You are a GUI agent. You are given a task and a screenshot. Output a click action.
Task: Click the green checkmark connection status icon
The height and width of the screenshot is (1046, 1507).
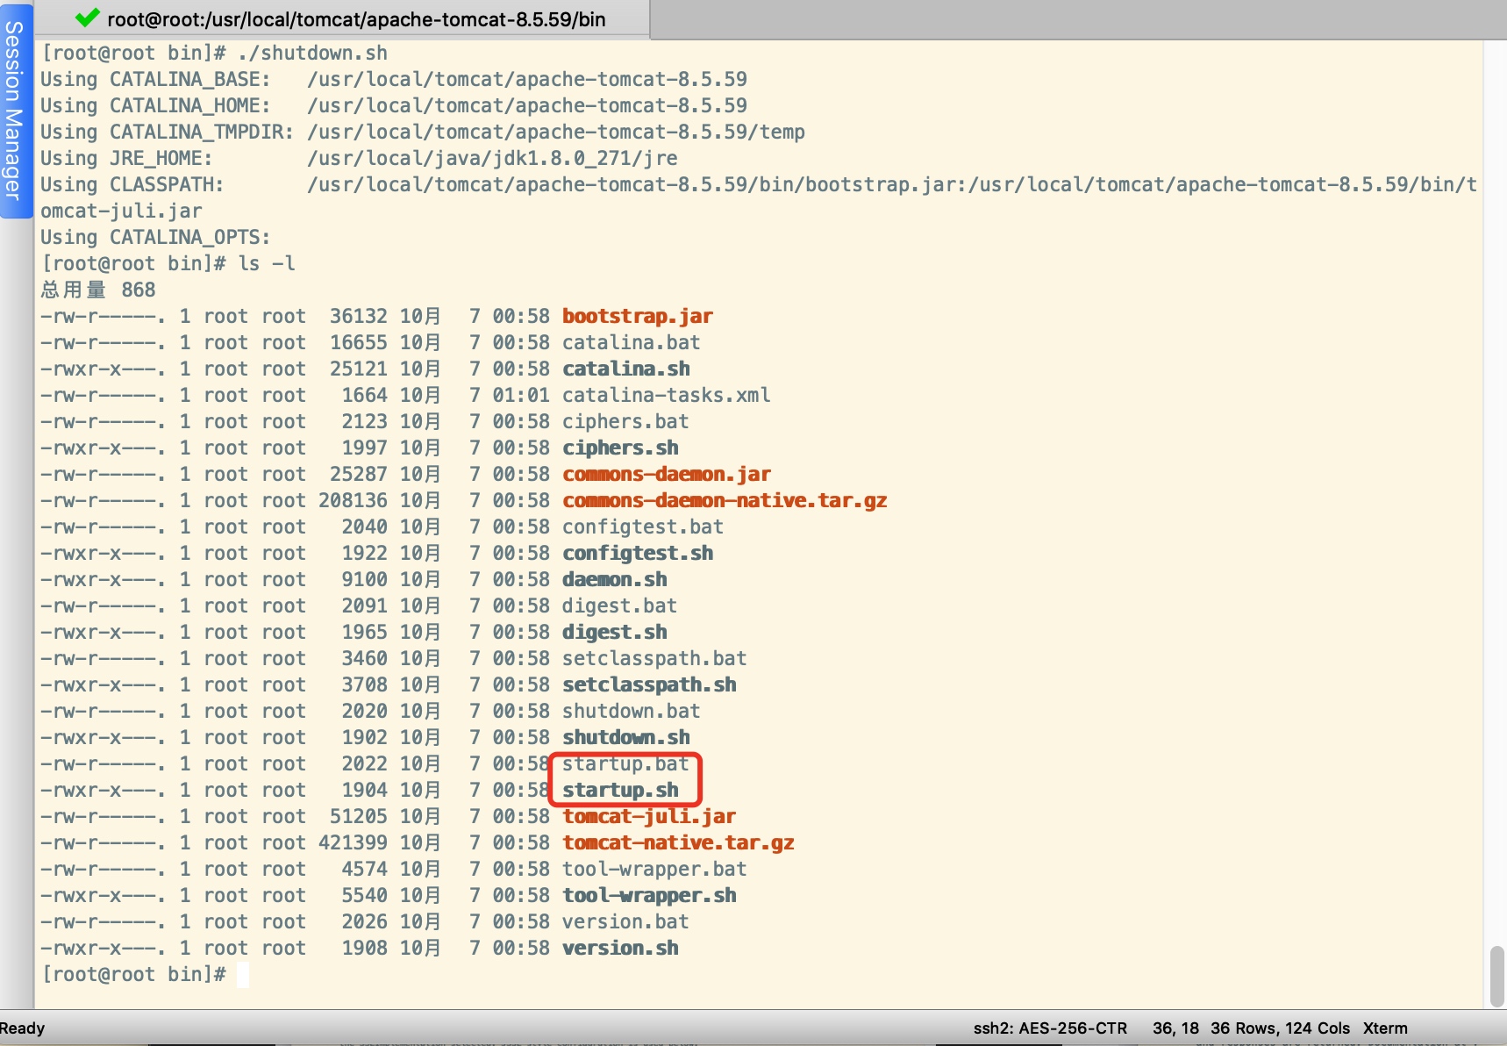pos(87,18)
